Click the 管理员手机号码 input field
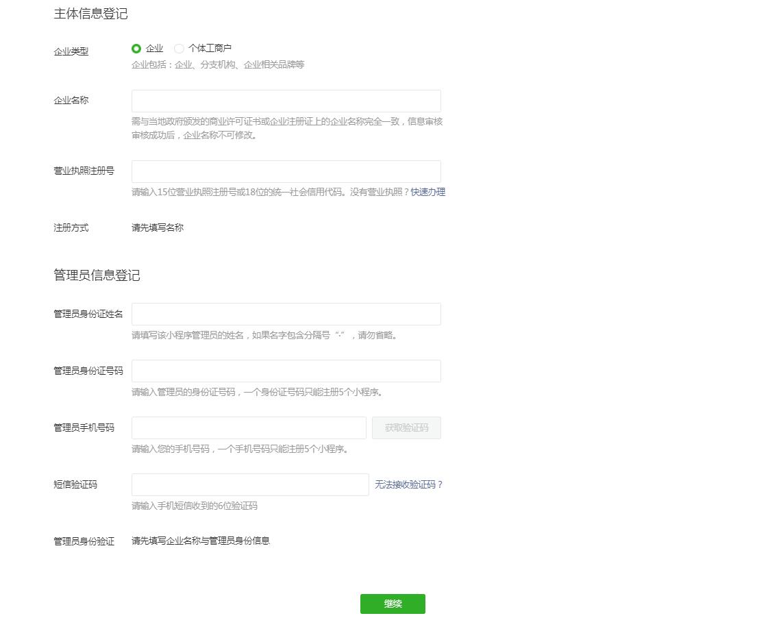The height and width of the screenshot is (618, 757). point(249,428)
